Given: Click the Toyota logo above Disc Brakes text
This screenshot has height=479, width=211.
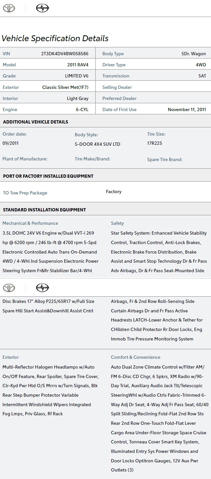Looking at the screenshot, I should 9,288.
